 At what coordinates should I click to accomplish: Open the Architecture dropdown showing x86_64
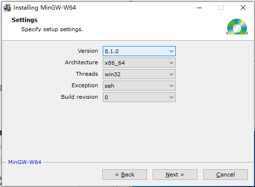pyautogui.click(x=139, y=63)
